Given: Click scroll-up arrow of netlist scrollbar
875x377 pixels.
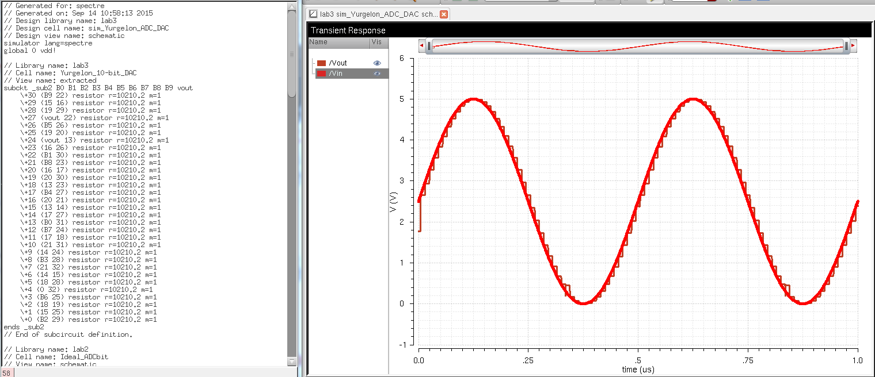Looking at the screenshot, I should click(292, 5).
